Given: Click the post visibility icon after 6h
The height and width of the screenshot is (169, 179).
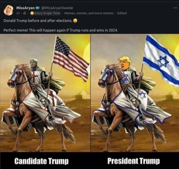Looking at the screenshot, I should click(24, 13).
